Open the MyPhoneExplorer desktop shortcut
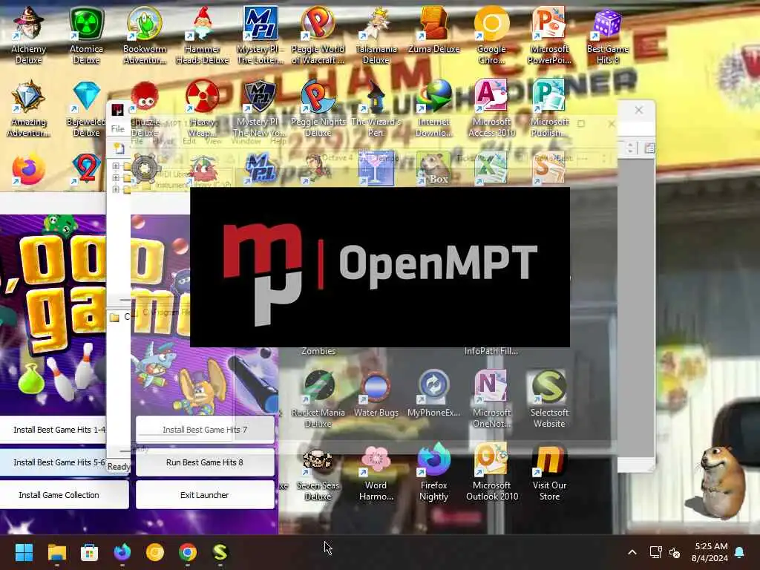The image size is (760, 570). pyautogui.click(x=433, y=393)
